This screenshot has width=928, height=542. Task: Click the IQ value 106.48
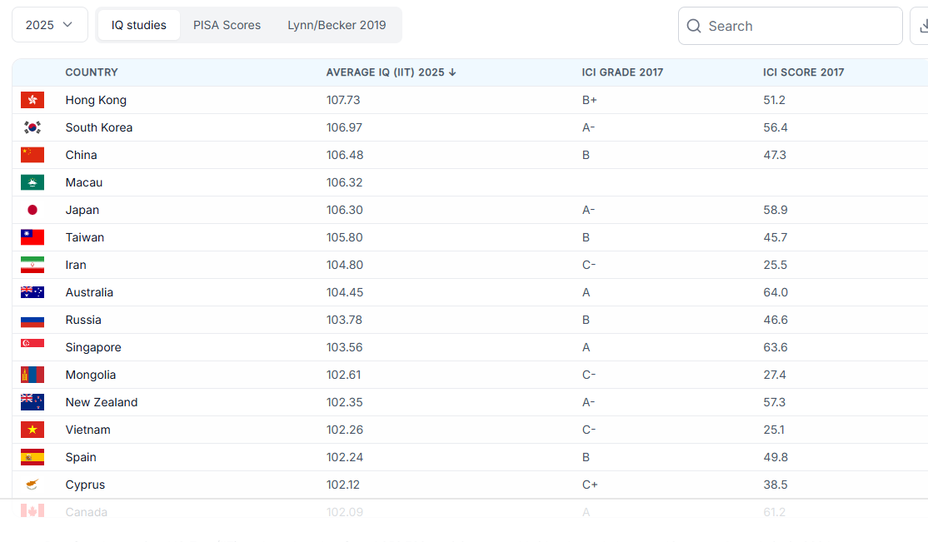(x=345, y=155)
